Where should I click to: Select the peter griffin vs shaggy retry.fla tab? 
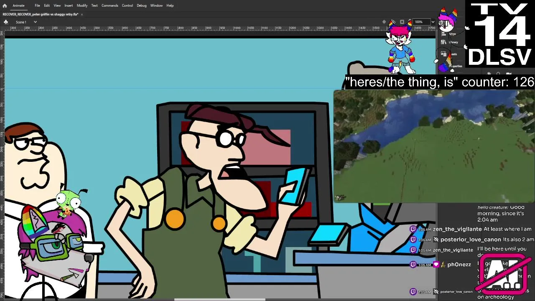[x=40, y=14]
